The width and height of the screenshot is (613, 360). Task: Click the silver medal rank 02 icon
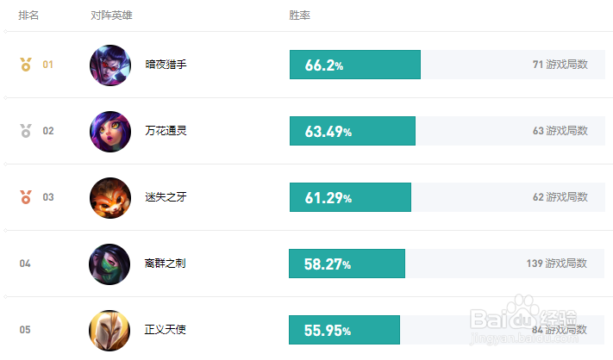[x=26, y=131]
